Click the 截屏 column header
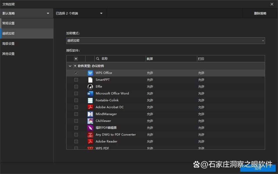 [x=171, y=59]
